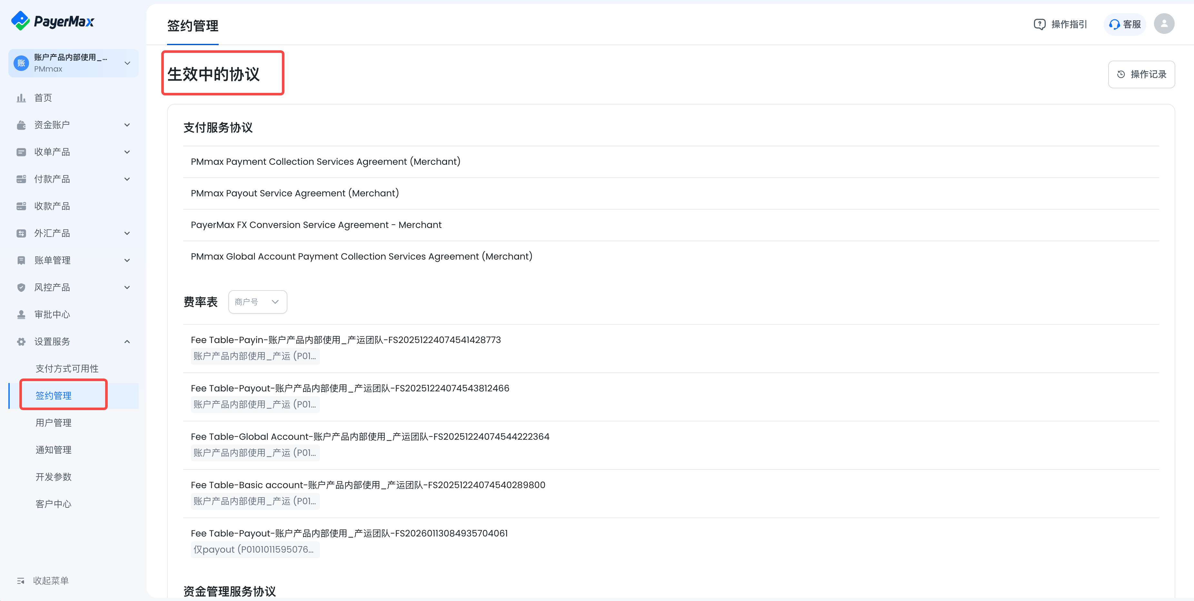Click the PMmax account subtitle text
This screenshot has width=1194, height=601.
(48, 69)
